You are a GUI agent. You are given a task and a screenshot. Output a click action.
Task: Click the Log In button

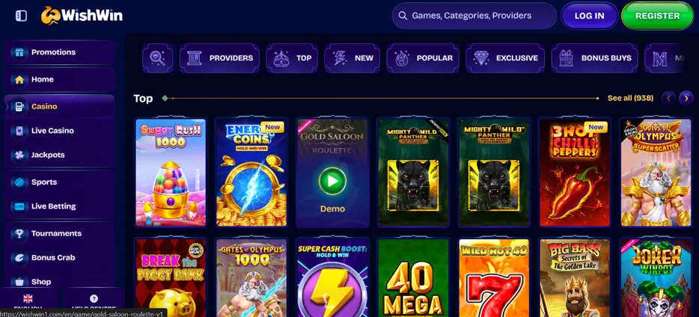[x=589, y=16]
